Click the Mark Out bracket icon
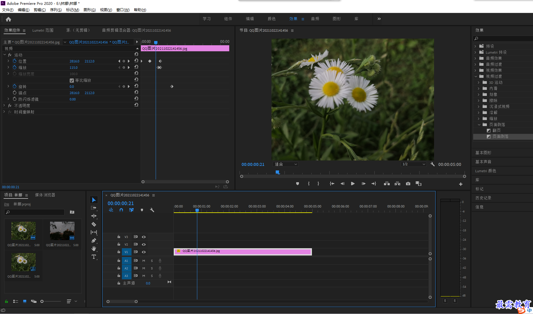This screenshot has width=533, height=314. click(318, 184)
